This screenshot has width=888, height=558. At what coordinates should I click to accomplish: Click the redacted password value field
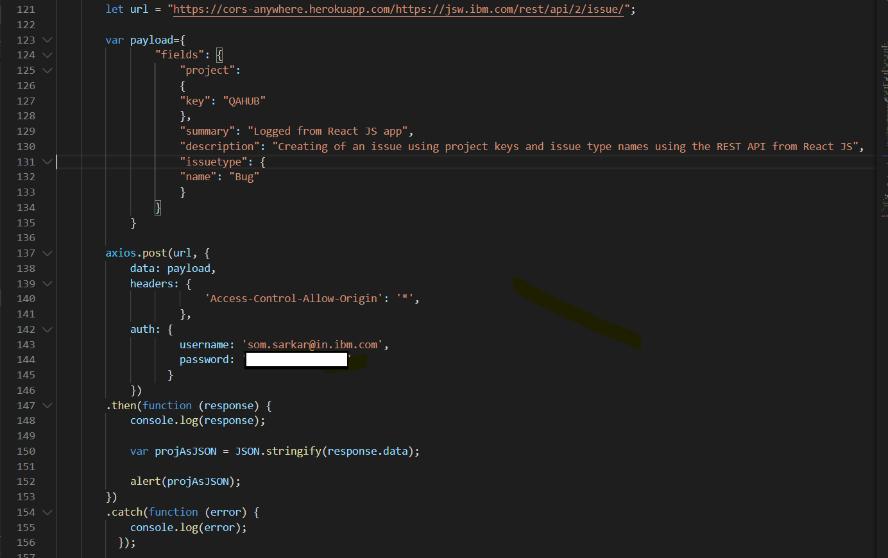296,359
